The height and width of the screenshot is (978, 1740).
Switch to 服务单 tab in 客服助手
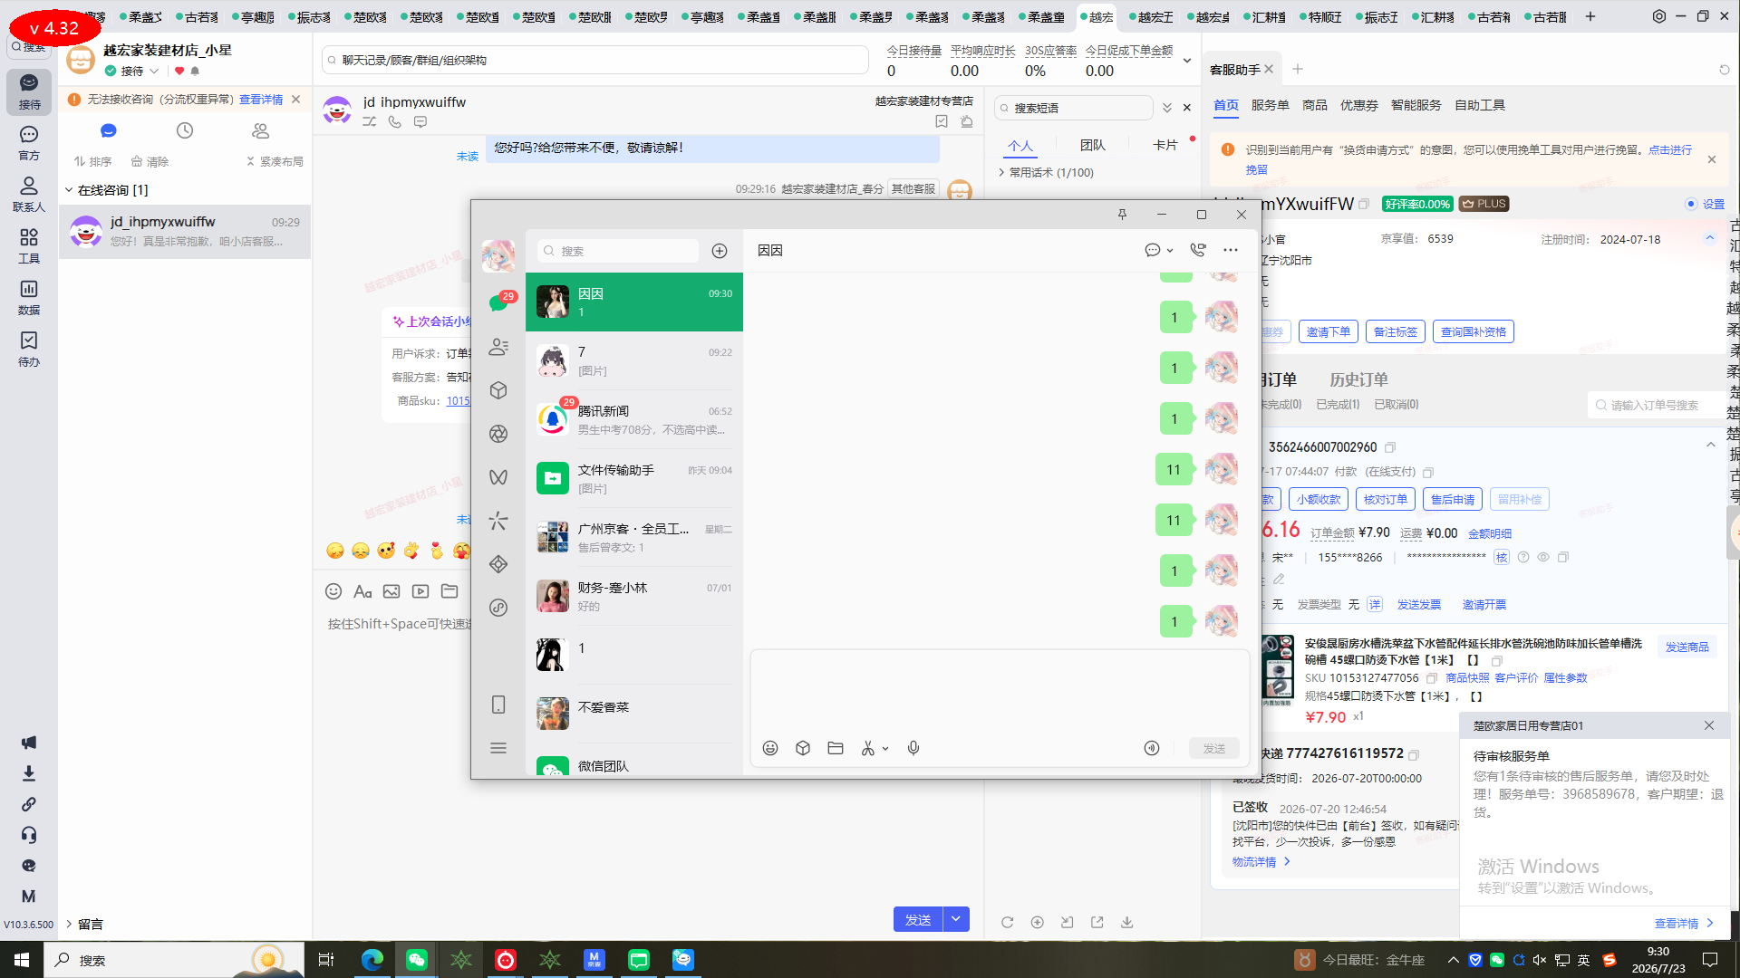tap(1270, 105)
